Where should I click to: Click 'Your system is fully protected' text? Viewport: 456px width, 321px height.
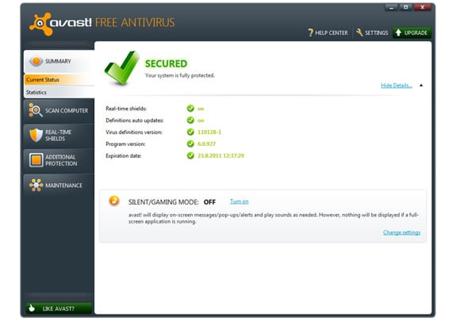pyautogui.click(x=180, y=75)
